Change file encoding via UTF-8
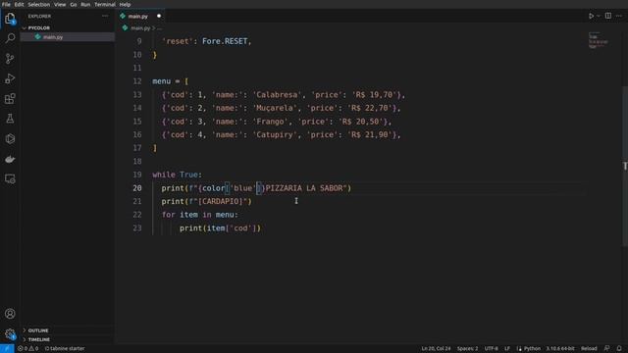The image size is (628, 353). click(491, 349)
